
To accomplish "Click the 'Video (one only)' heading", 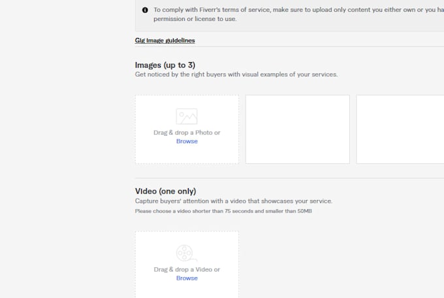I will pyautogui.click(x=166, y=191).
